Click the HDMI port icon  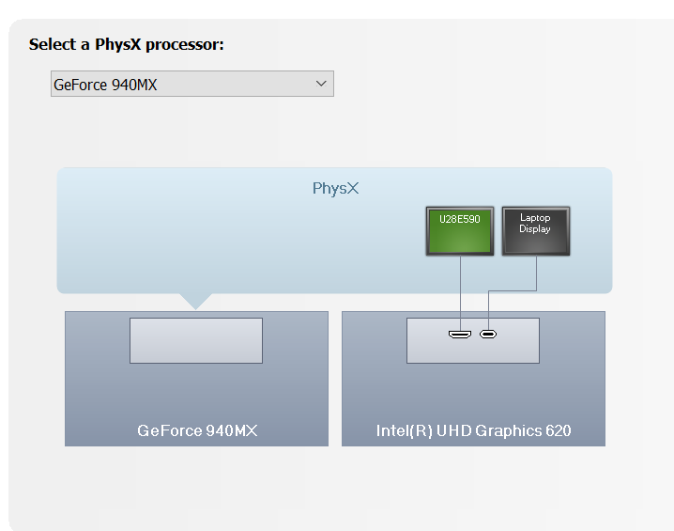[460, 334]
